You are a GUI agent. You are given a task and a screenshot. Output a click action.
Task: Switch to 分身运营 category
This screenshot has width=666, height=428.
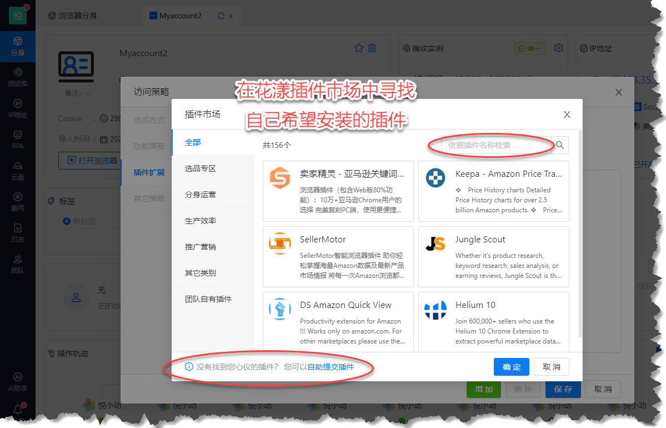coord(213,195)
